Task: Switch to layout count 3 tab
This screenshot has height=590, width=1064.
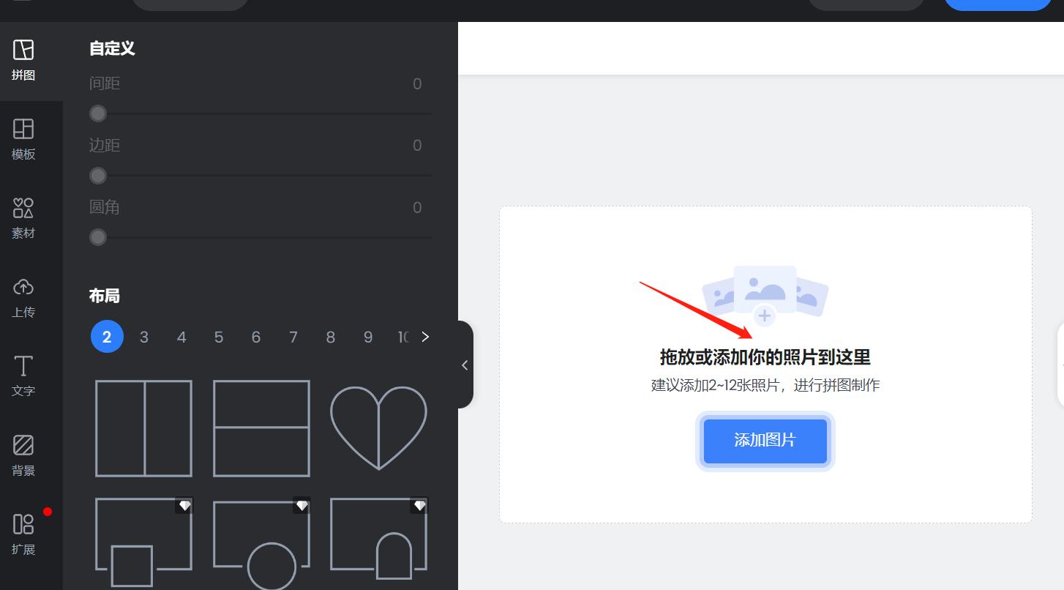Action: (143, 337)
